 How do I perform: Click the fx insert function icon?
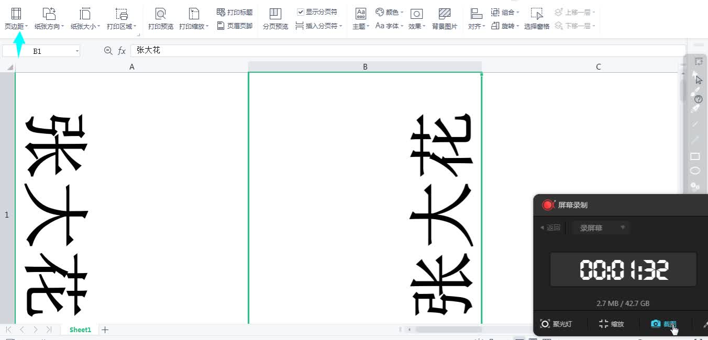[x=121, y=51]
